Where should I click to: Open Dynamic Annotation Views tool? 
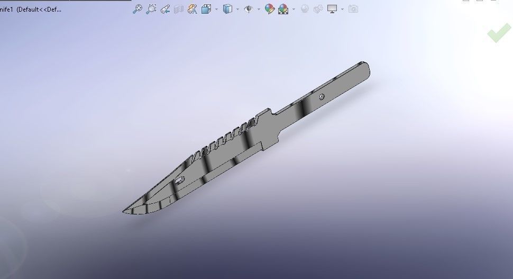coord(192,9)
